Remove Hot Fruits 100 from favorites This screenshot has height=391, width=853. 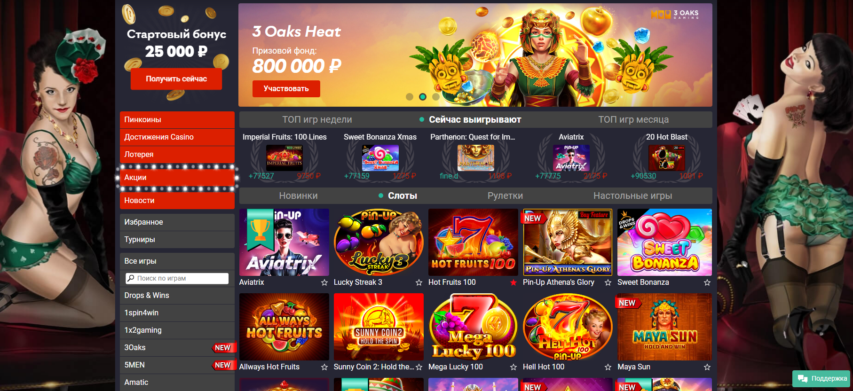[x=513, y=282]
